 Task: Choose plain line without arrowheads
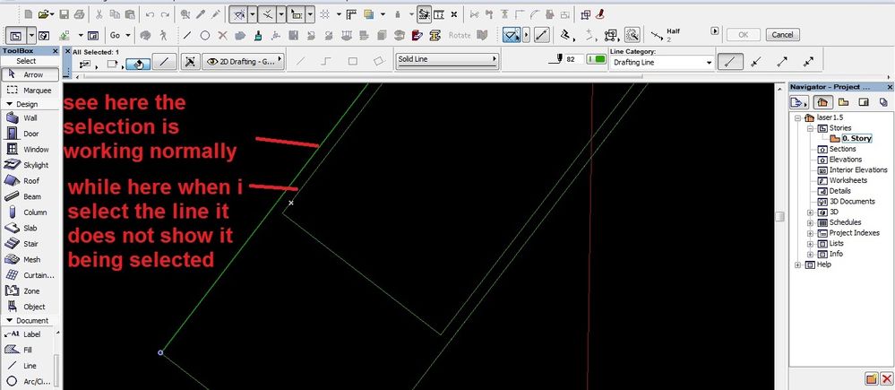tap(731, 62)
